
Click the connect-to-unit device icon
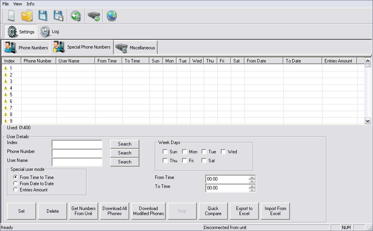[94, 16]
